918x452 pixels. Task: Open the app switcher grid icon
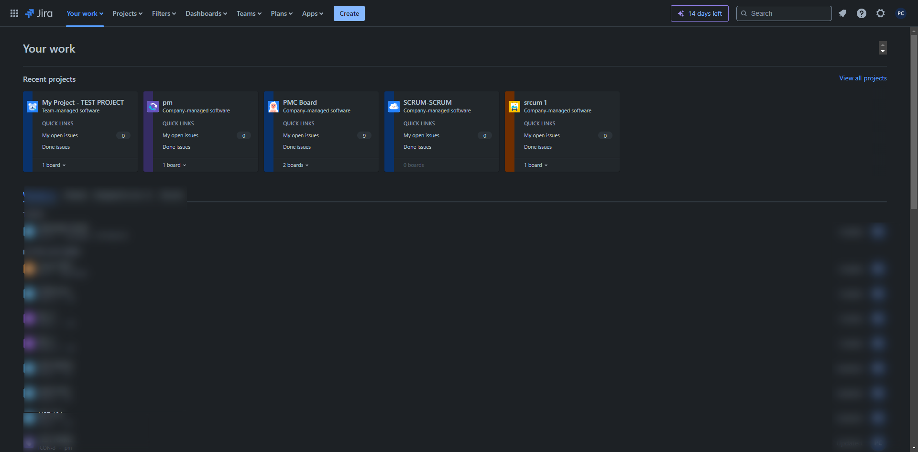point(14,13)
